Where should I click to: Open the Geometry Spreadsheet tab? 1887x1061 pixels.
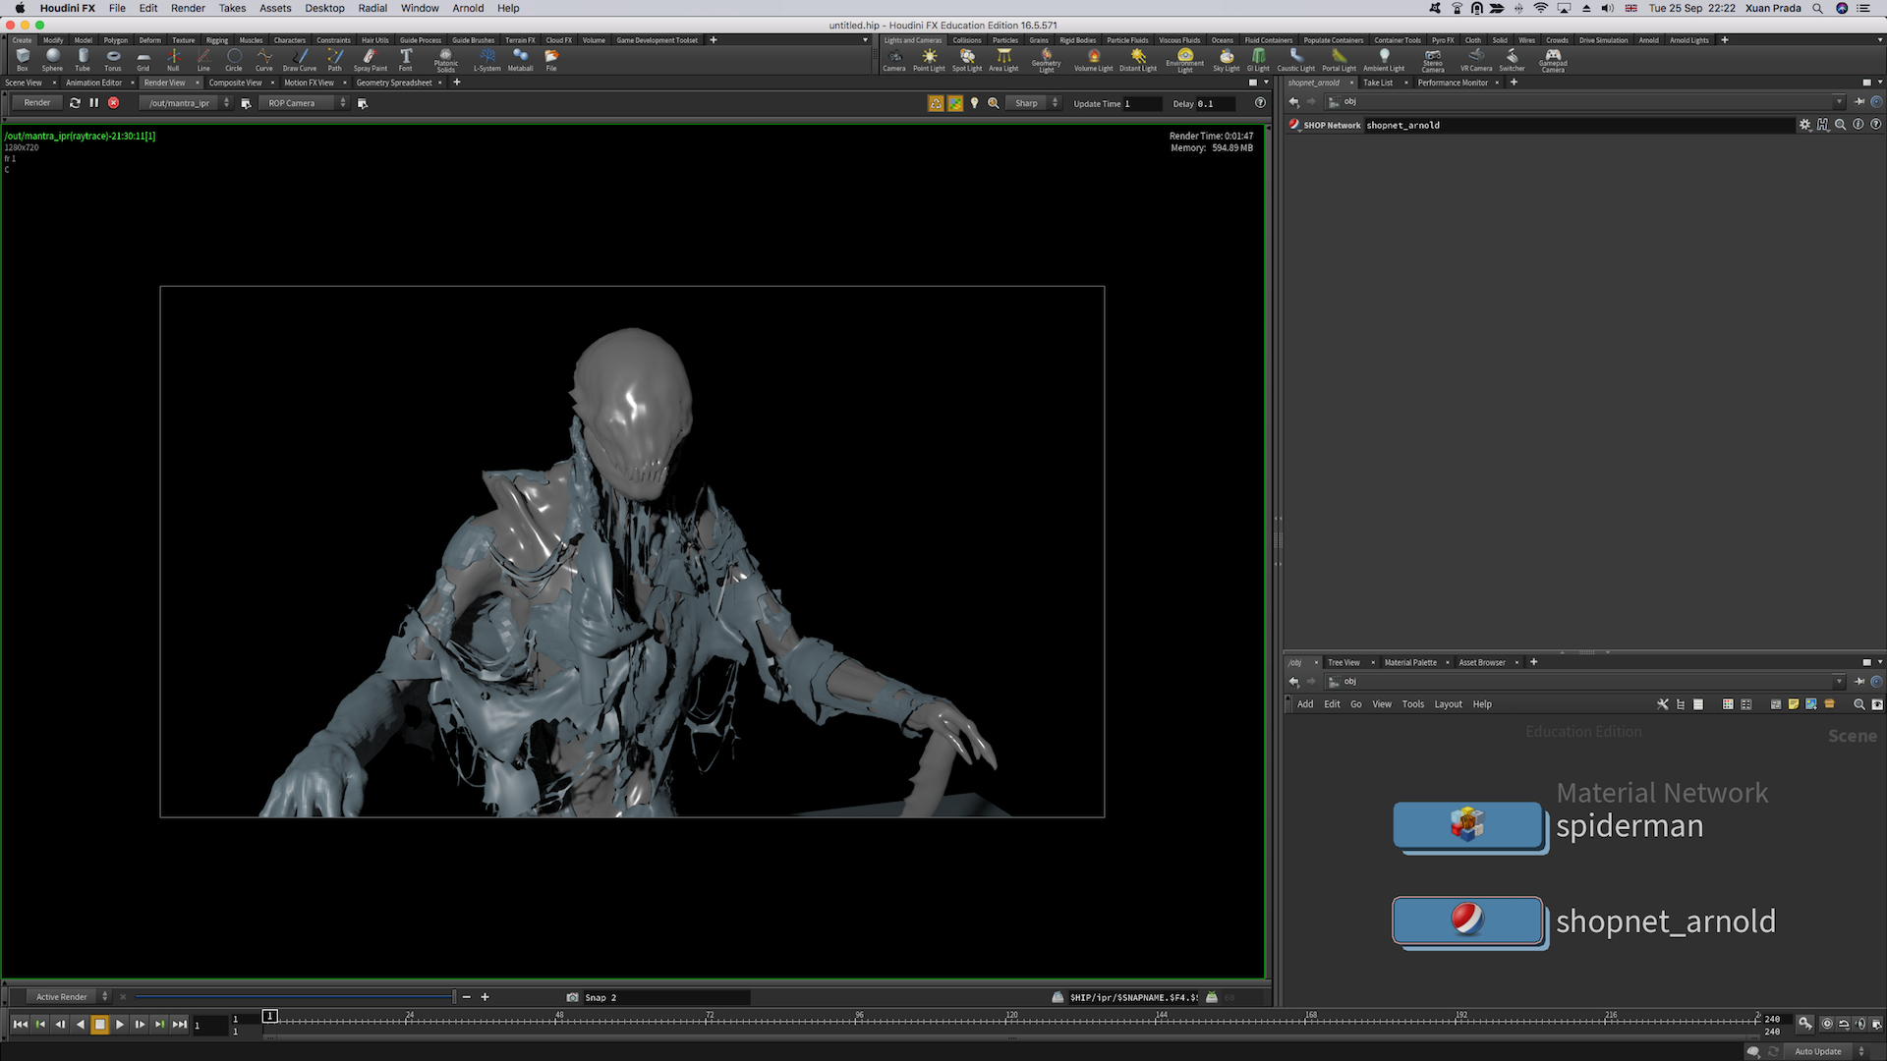click(393, 83)
